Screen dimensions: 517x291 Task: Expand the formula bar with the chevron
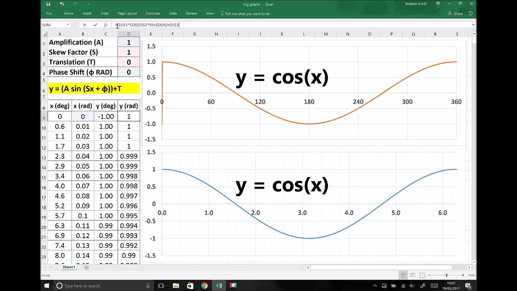point(473,25)
